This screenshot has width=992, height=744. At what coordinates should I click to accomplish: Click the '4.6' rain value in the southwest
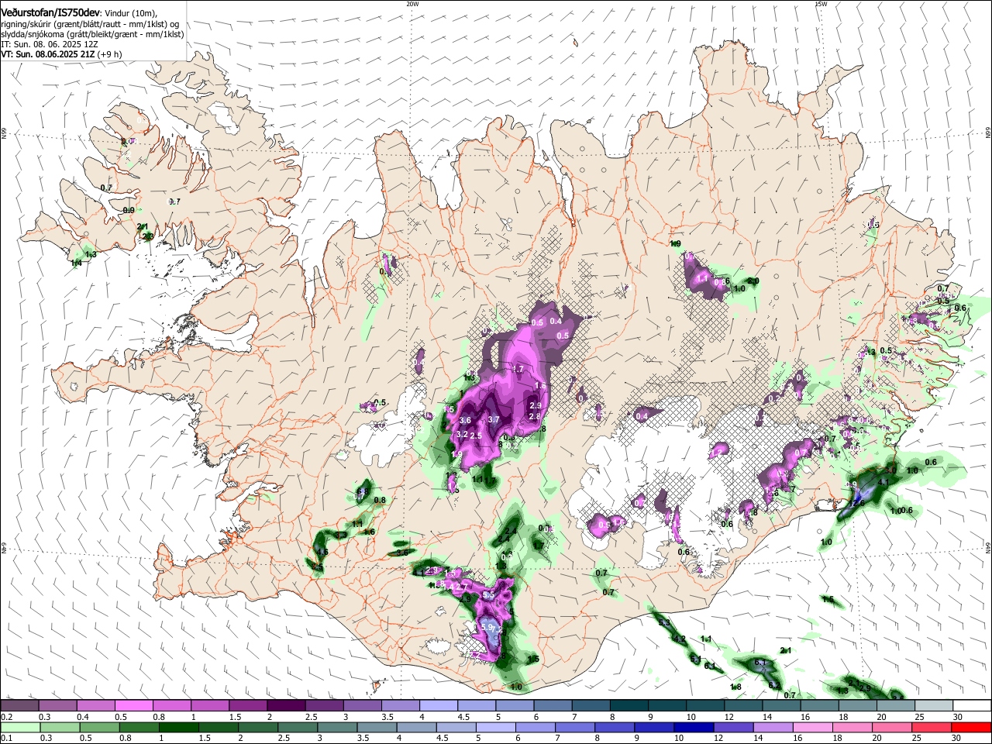pos(322,553)
